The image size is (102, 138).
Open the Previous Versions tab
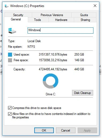52,15
